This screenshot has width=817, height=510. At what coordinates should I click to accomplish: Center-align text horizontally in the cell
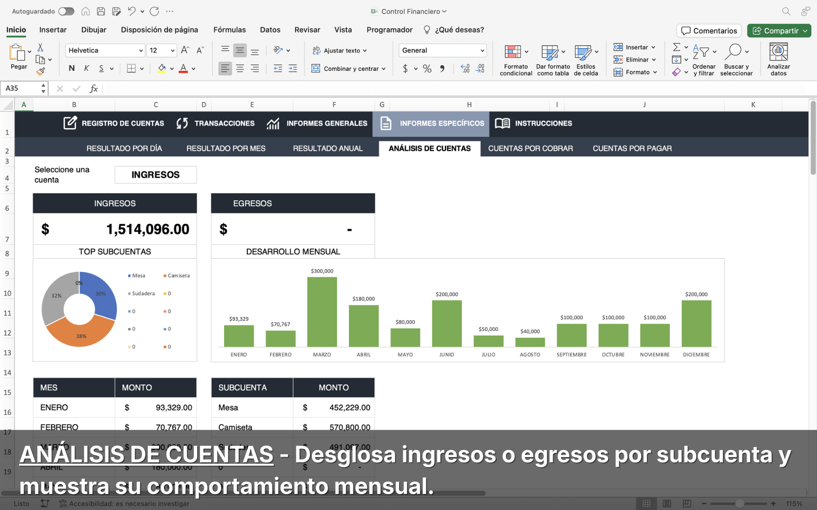point(240,68)
